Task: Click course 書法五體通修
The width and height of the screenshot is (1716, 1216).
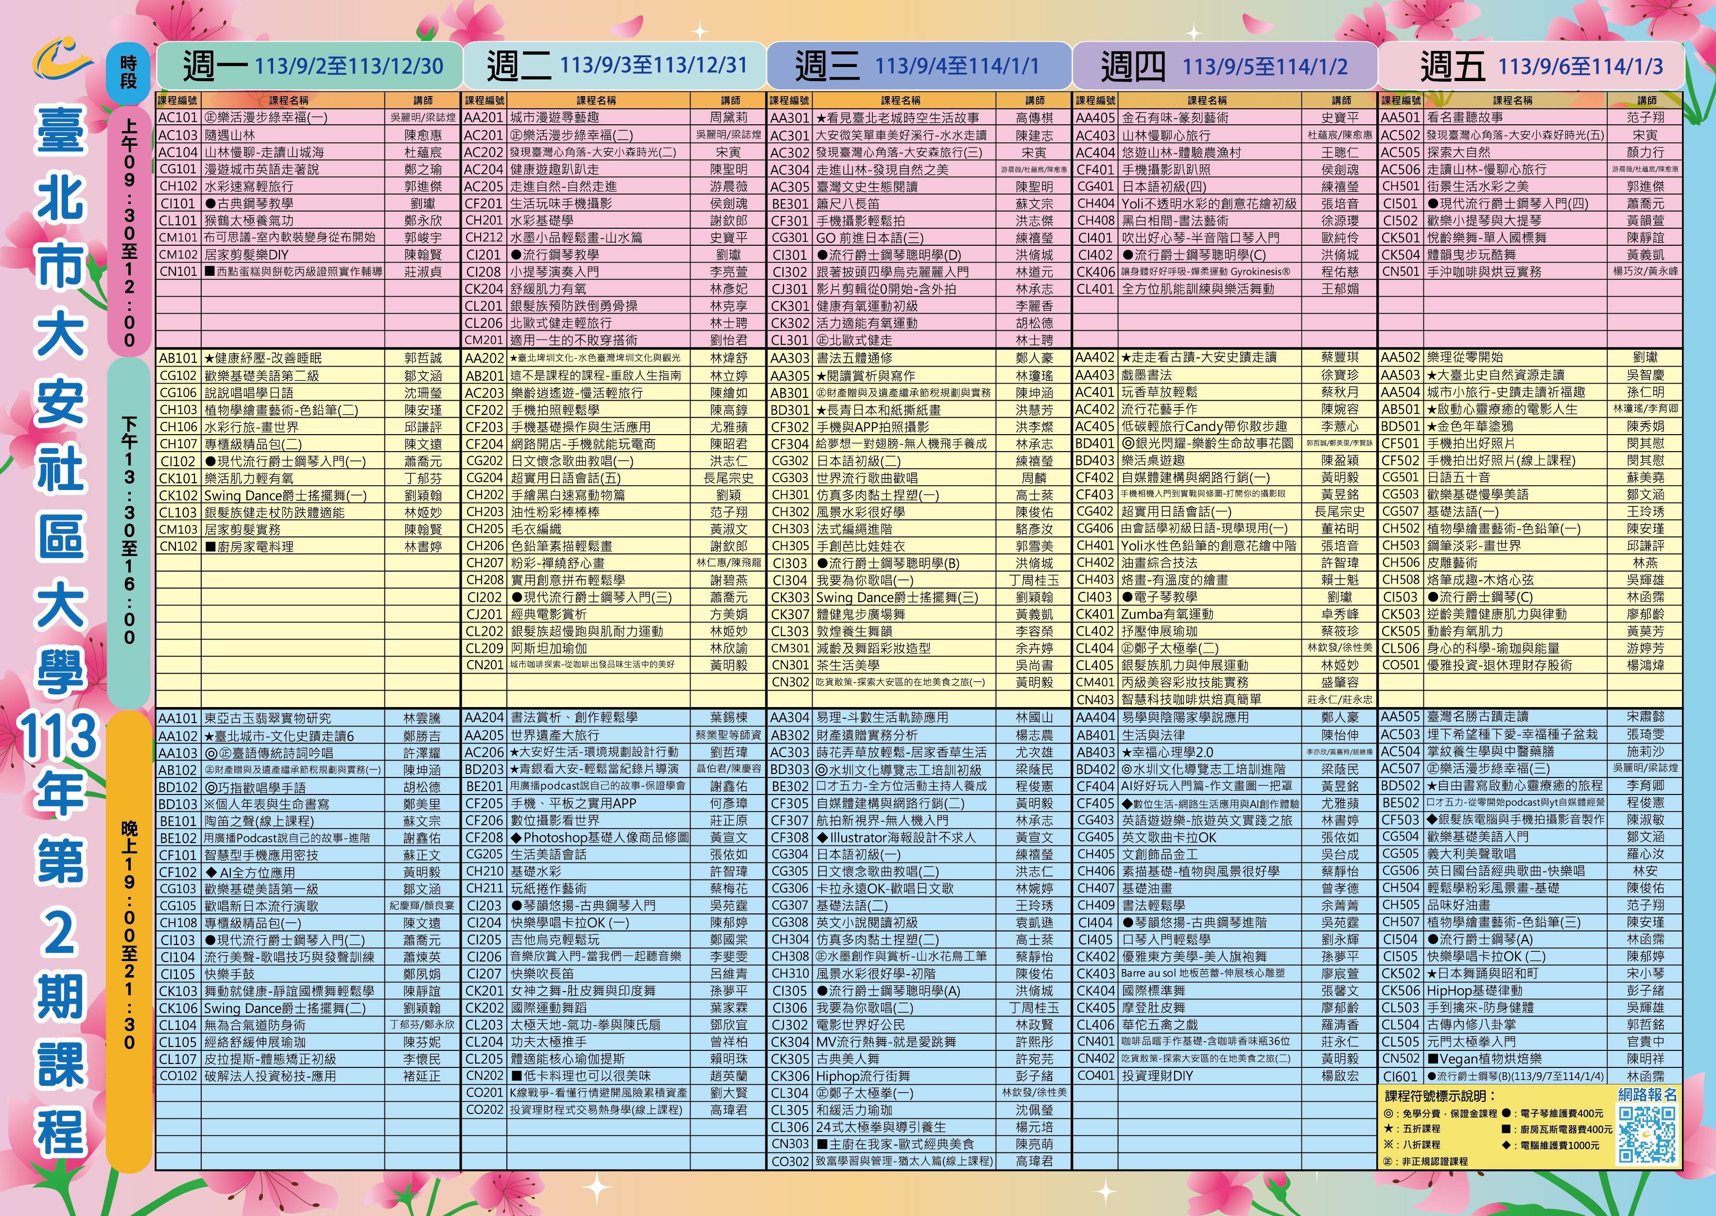Action: pyautogui.click(x=854, y=358)
